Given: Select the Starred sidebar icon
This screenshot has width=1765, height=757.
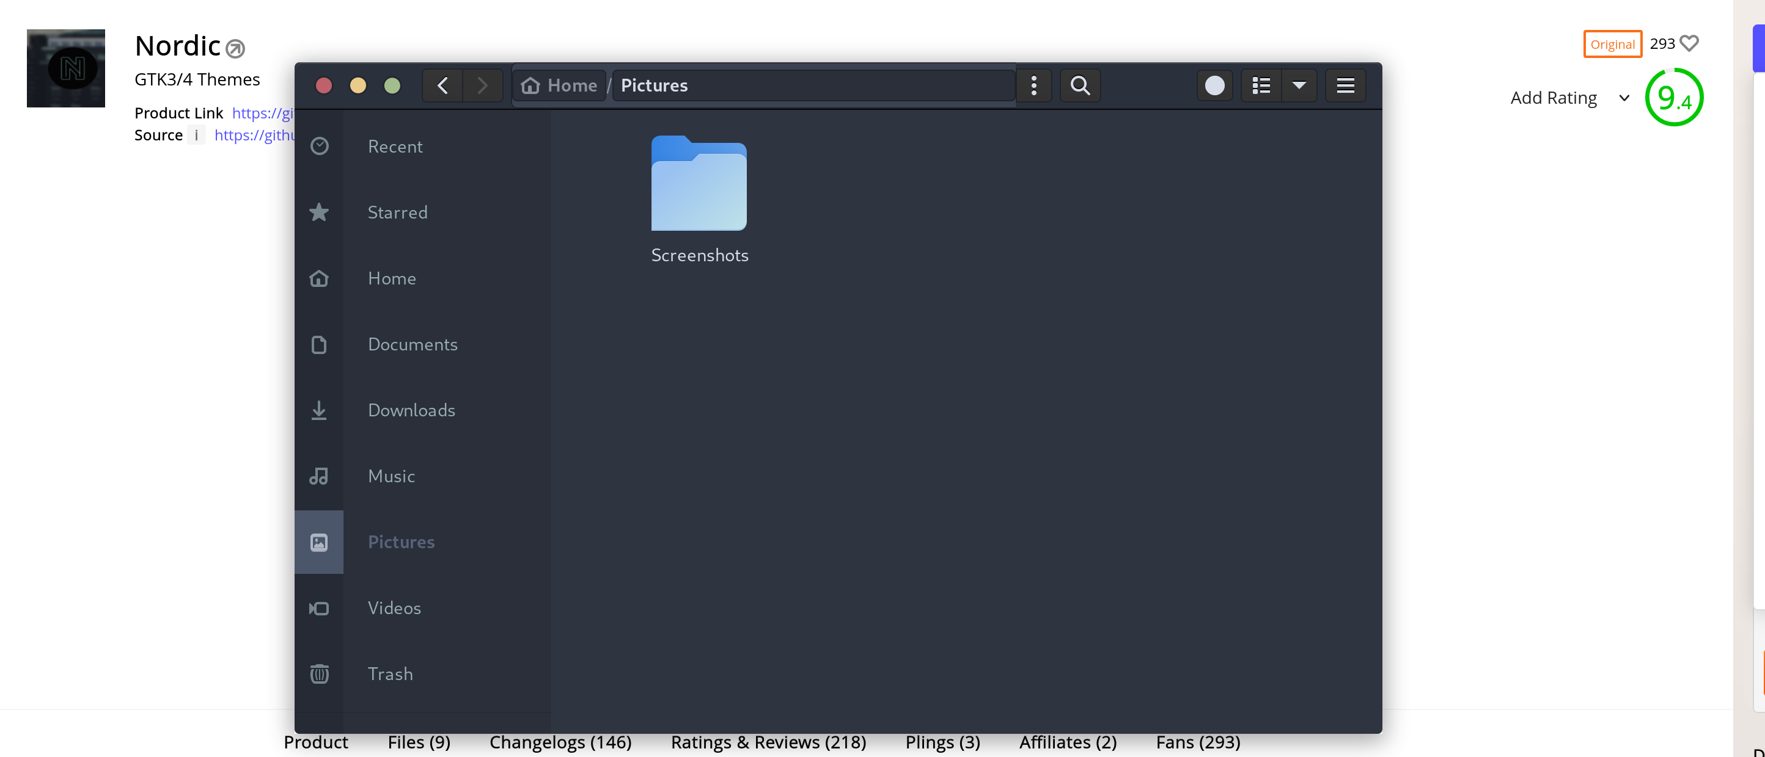Looking at the screenshot, I should (x=318, y=212).
